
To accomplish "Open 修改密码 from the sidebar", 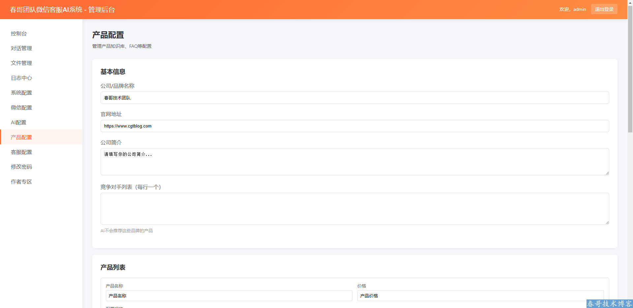I will (21, 167).
